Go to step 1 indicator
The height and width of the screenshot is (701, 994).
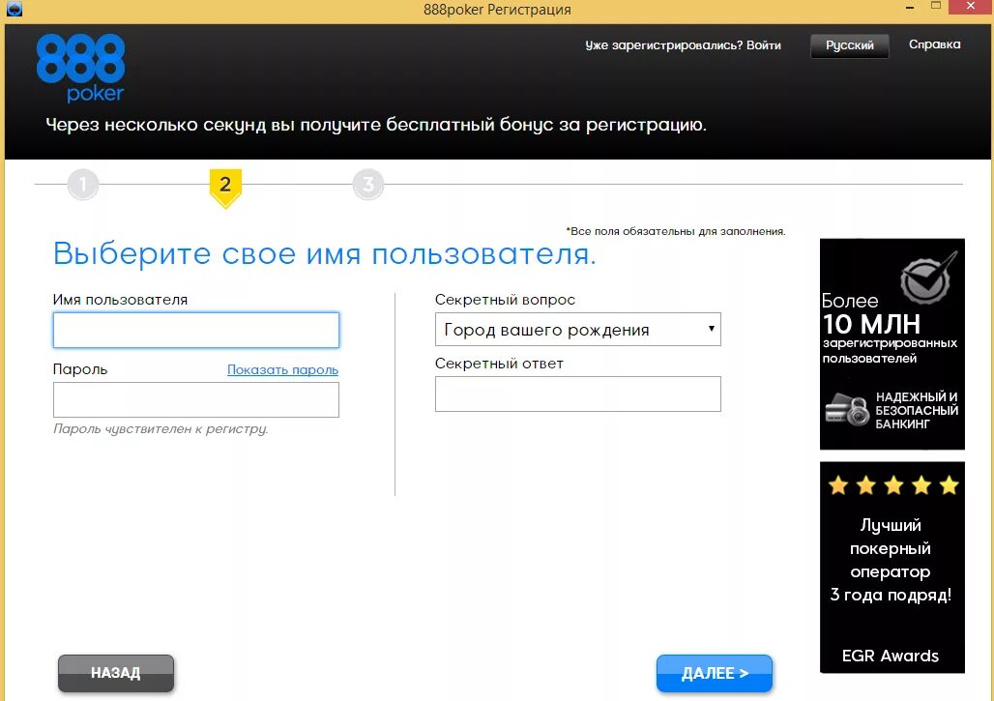coord(83,185)
